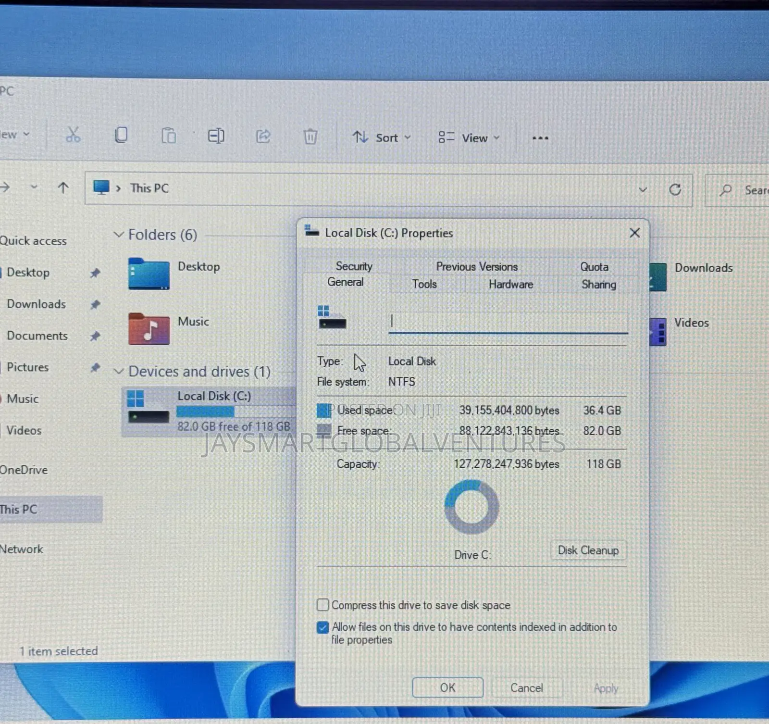
Task: Open the Tools tab
Action: [x=424, y=284]
